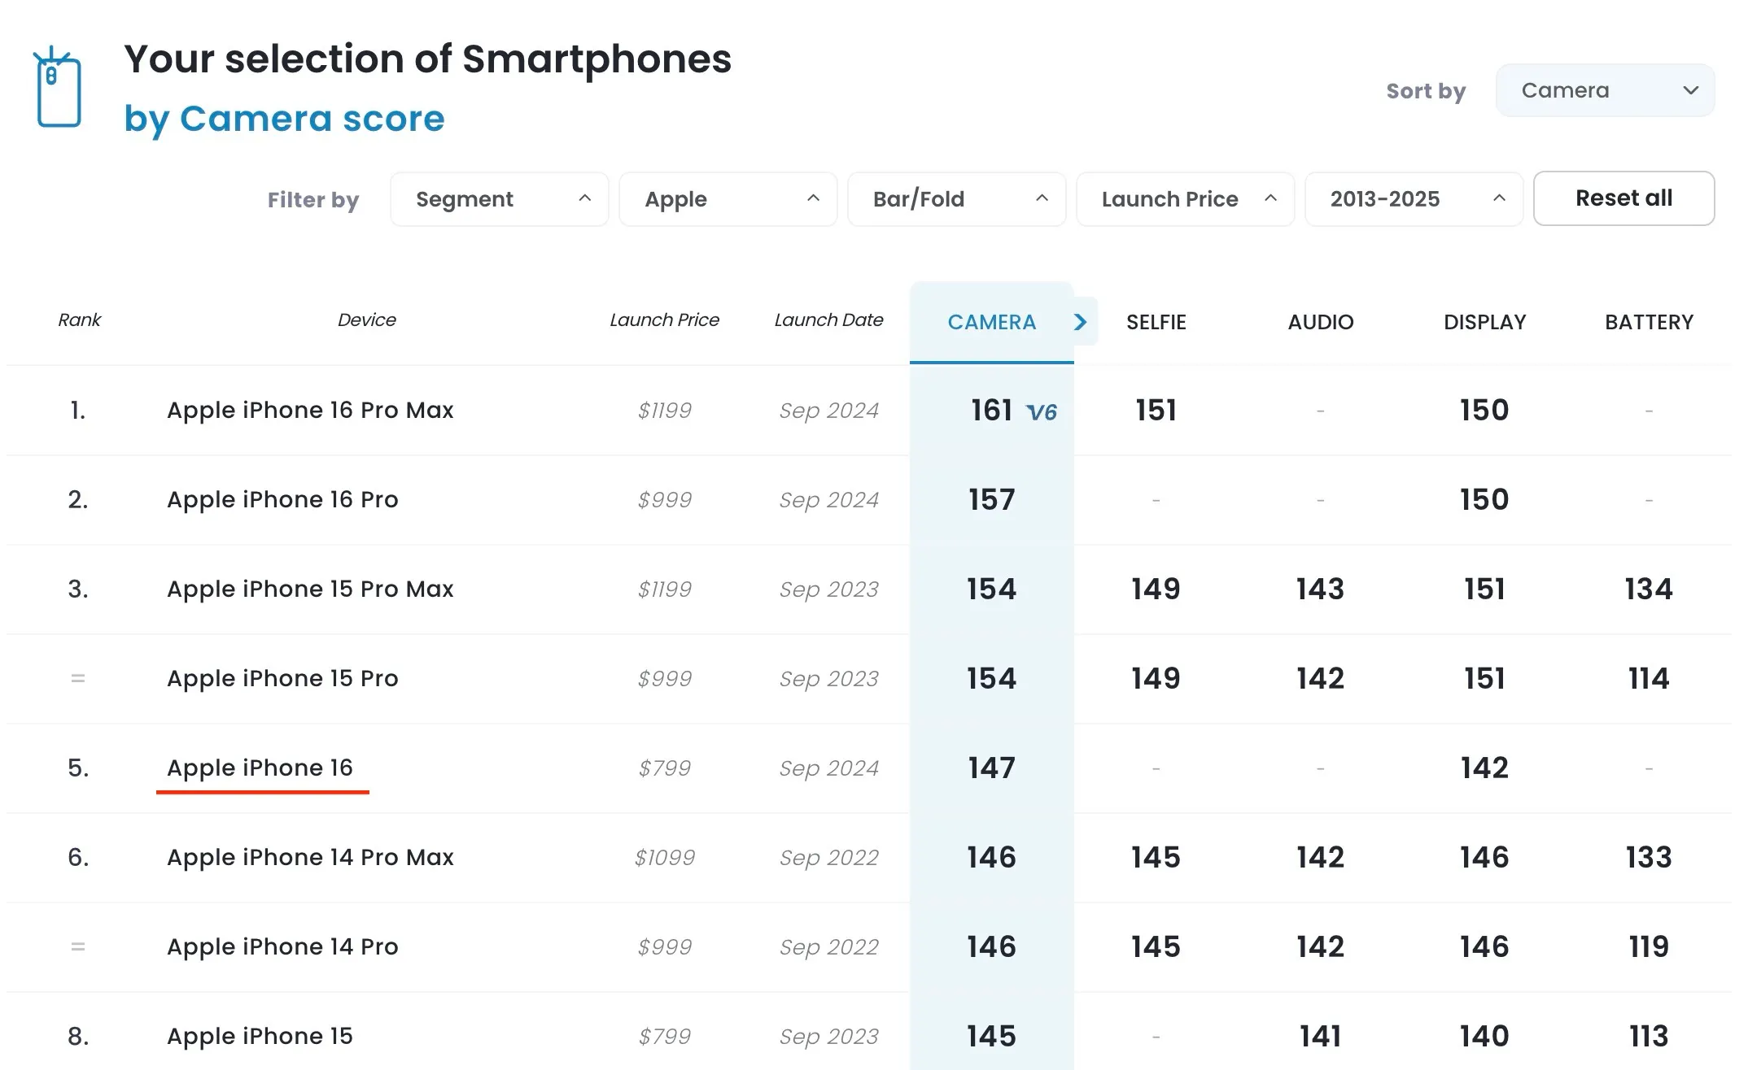This screenshot has width=1748, height=1070.
Task: Click the blue arrow next to CAMERA
Action: (x=1080, y=322)
